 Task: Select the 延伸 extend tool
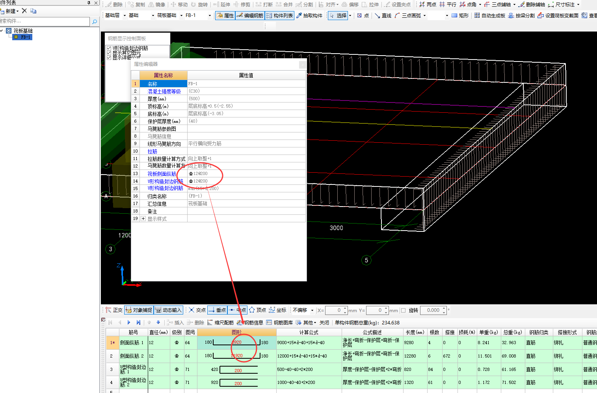coord(222,4)
